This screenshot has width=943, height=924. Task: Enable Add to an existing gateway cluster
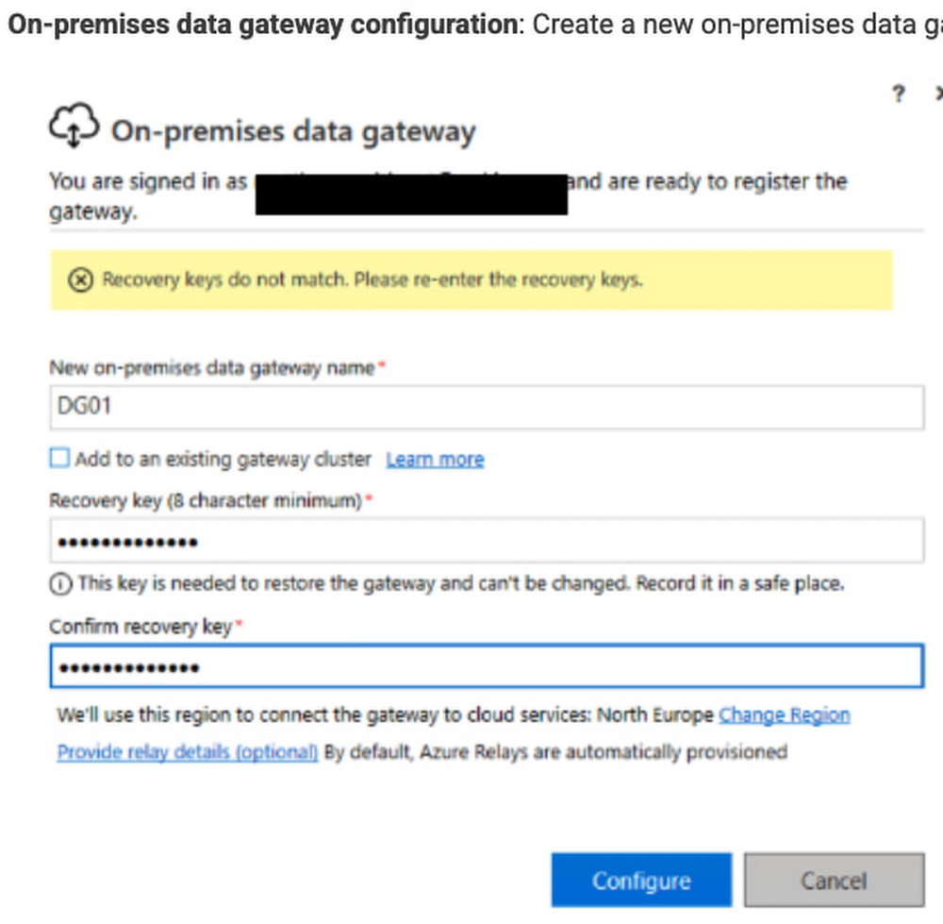(60, 459)
